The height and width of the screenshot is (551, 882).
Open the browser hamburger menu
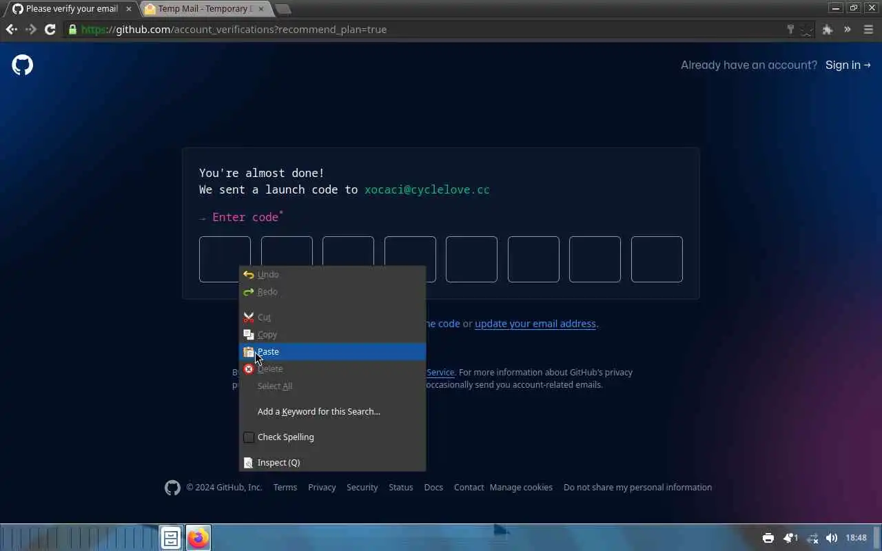coord(868,30)
